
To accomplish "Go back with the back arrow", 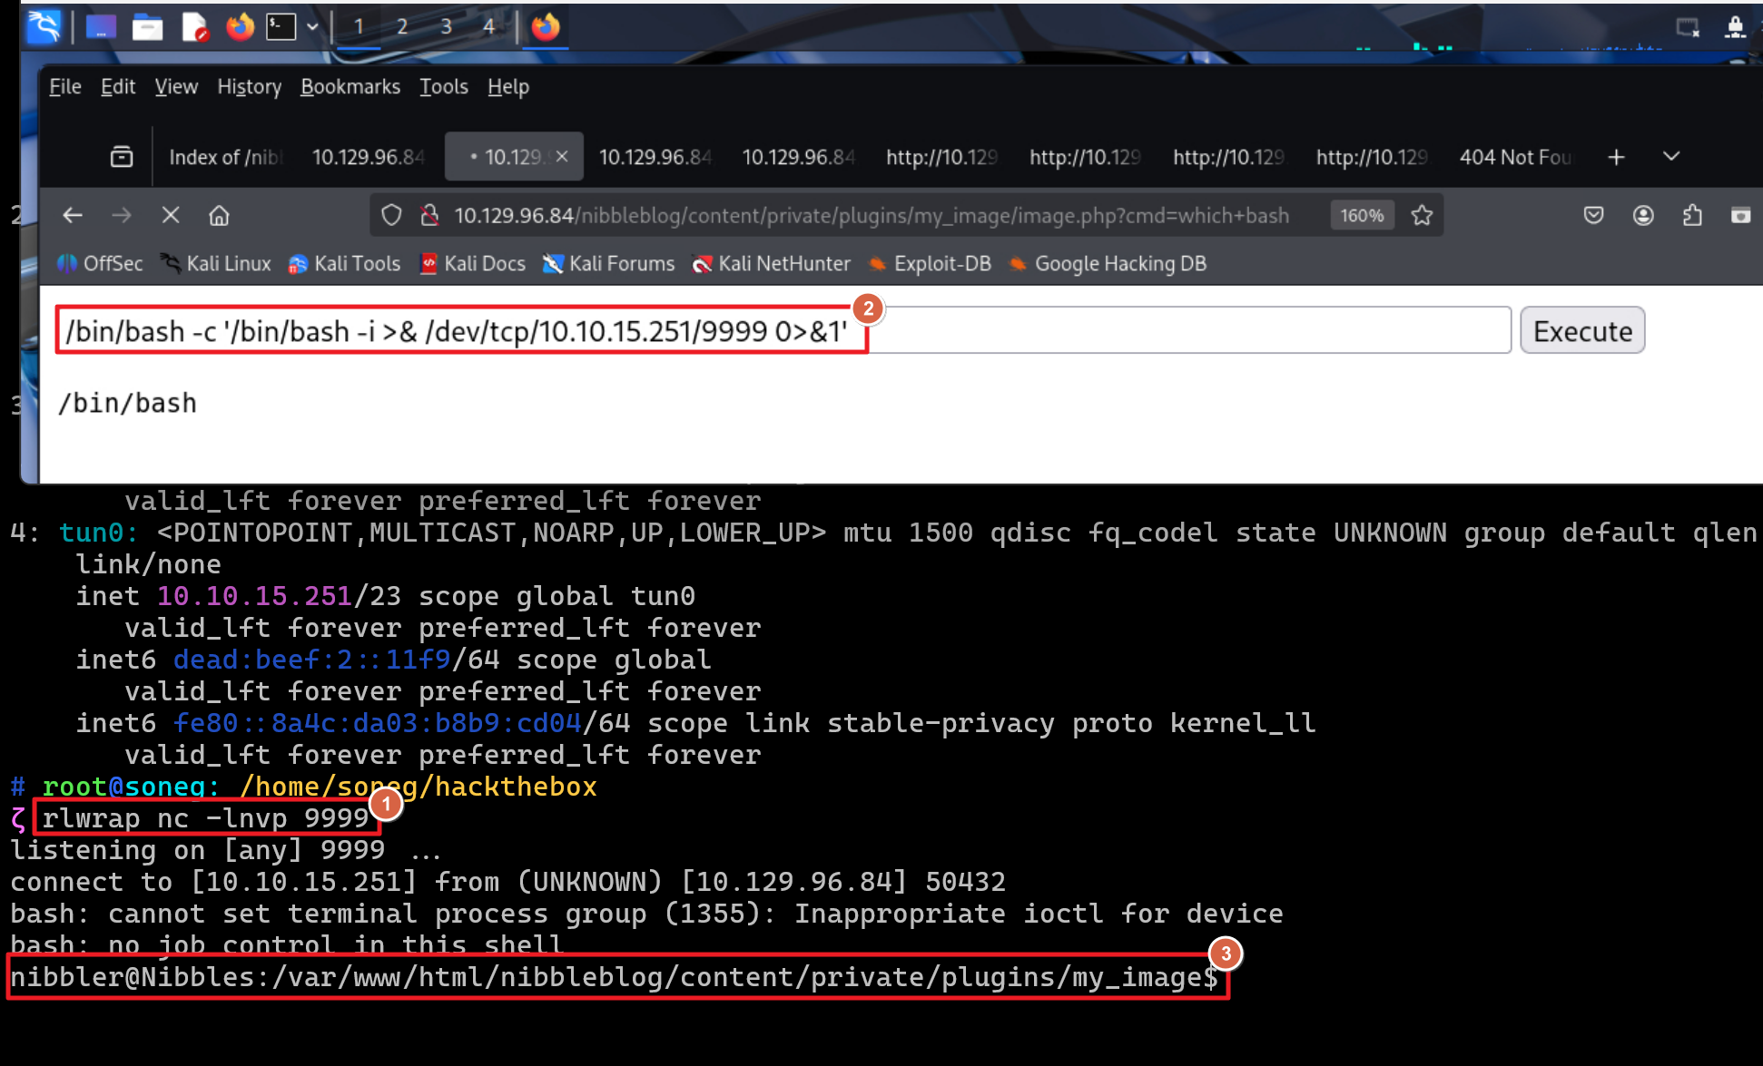I will click(73, 215).
